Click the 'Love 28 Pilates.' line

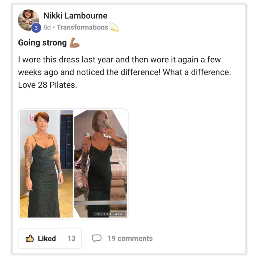click(47, 85)
